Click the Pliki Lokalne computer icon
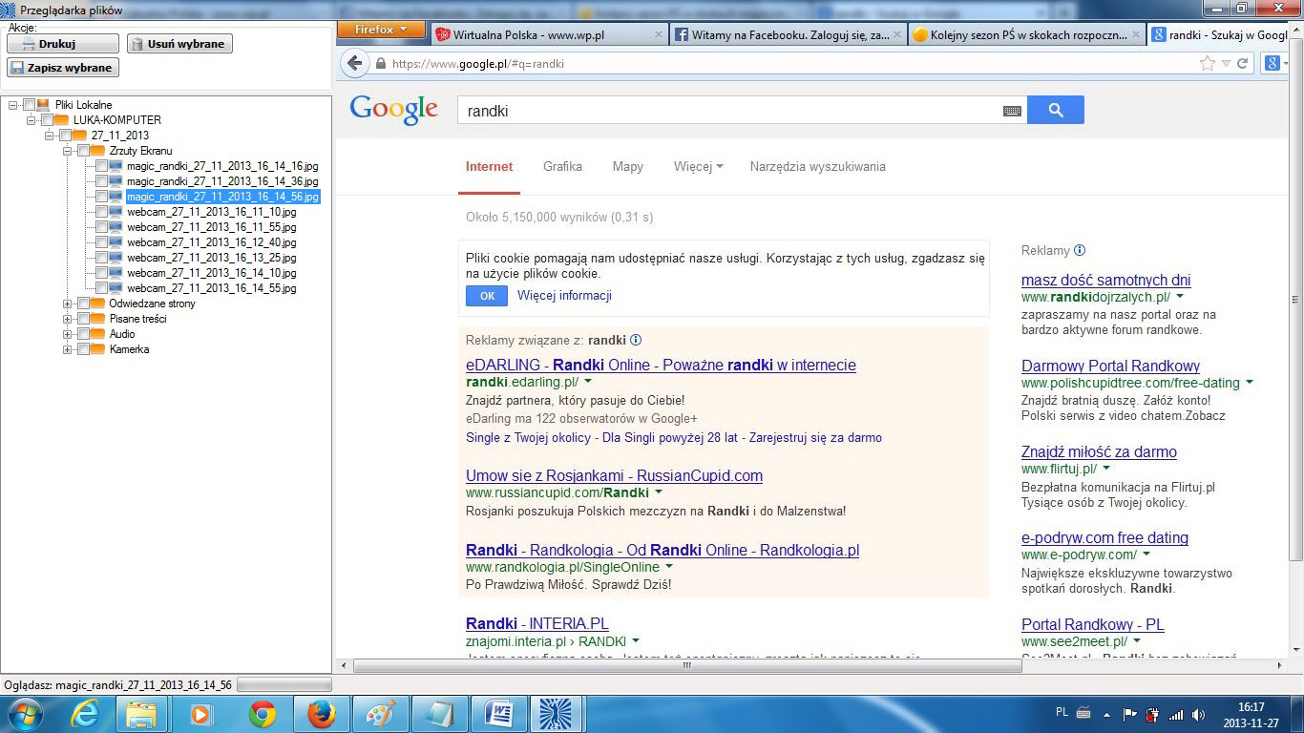Screen dimensions: 1304x733 click(43, 105)
